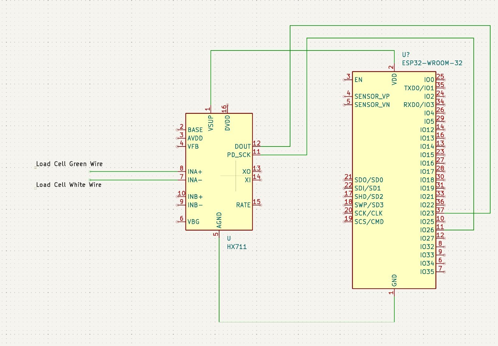Click pin number 25 beside IO0
498x346 pixels.
[x=440, y=76]
